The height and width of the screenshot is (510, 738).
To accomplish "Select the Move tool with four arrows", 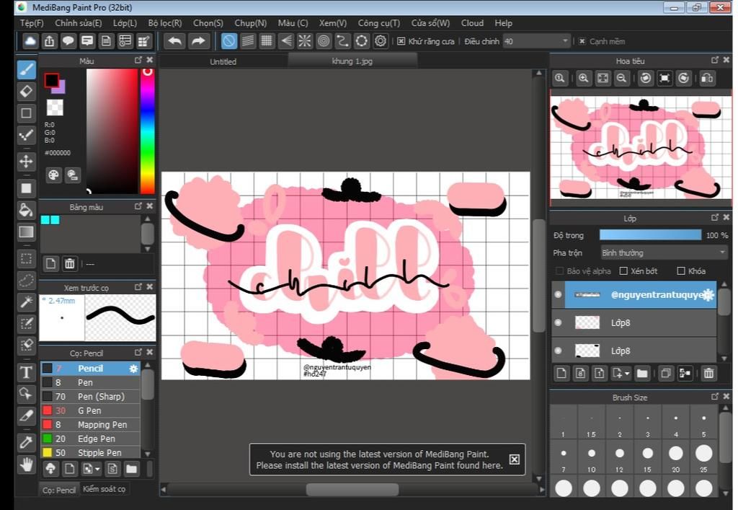I will [27, 162].
